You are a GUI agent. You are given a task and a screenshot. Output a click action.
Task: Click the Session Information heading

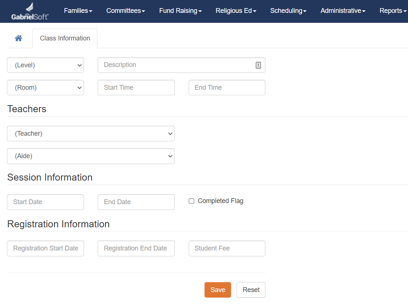50,177
